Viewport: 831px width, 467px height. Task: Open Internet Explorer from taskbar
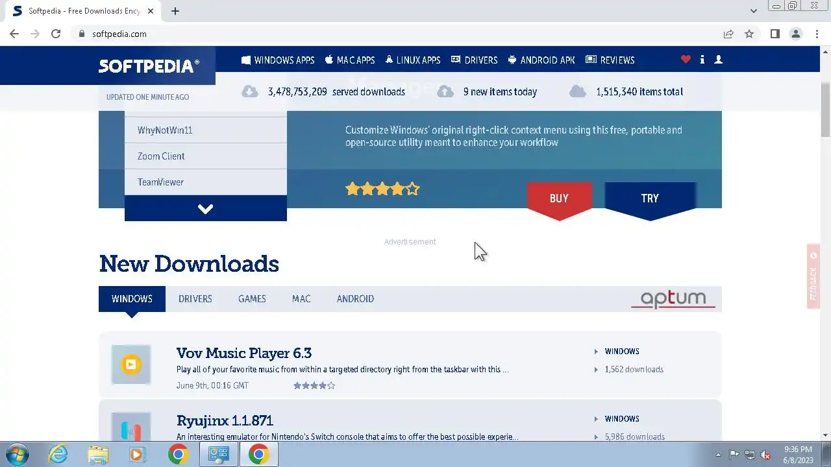[58, 454]
